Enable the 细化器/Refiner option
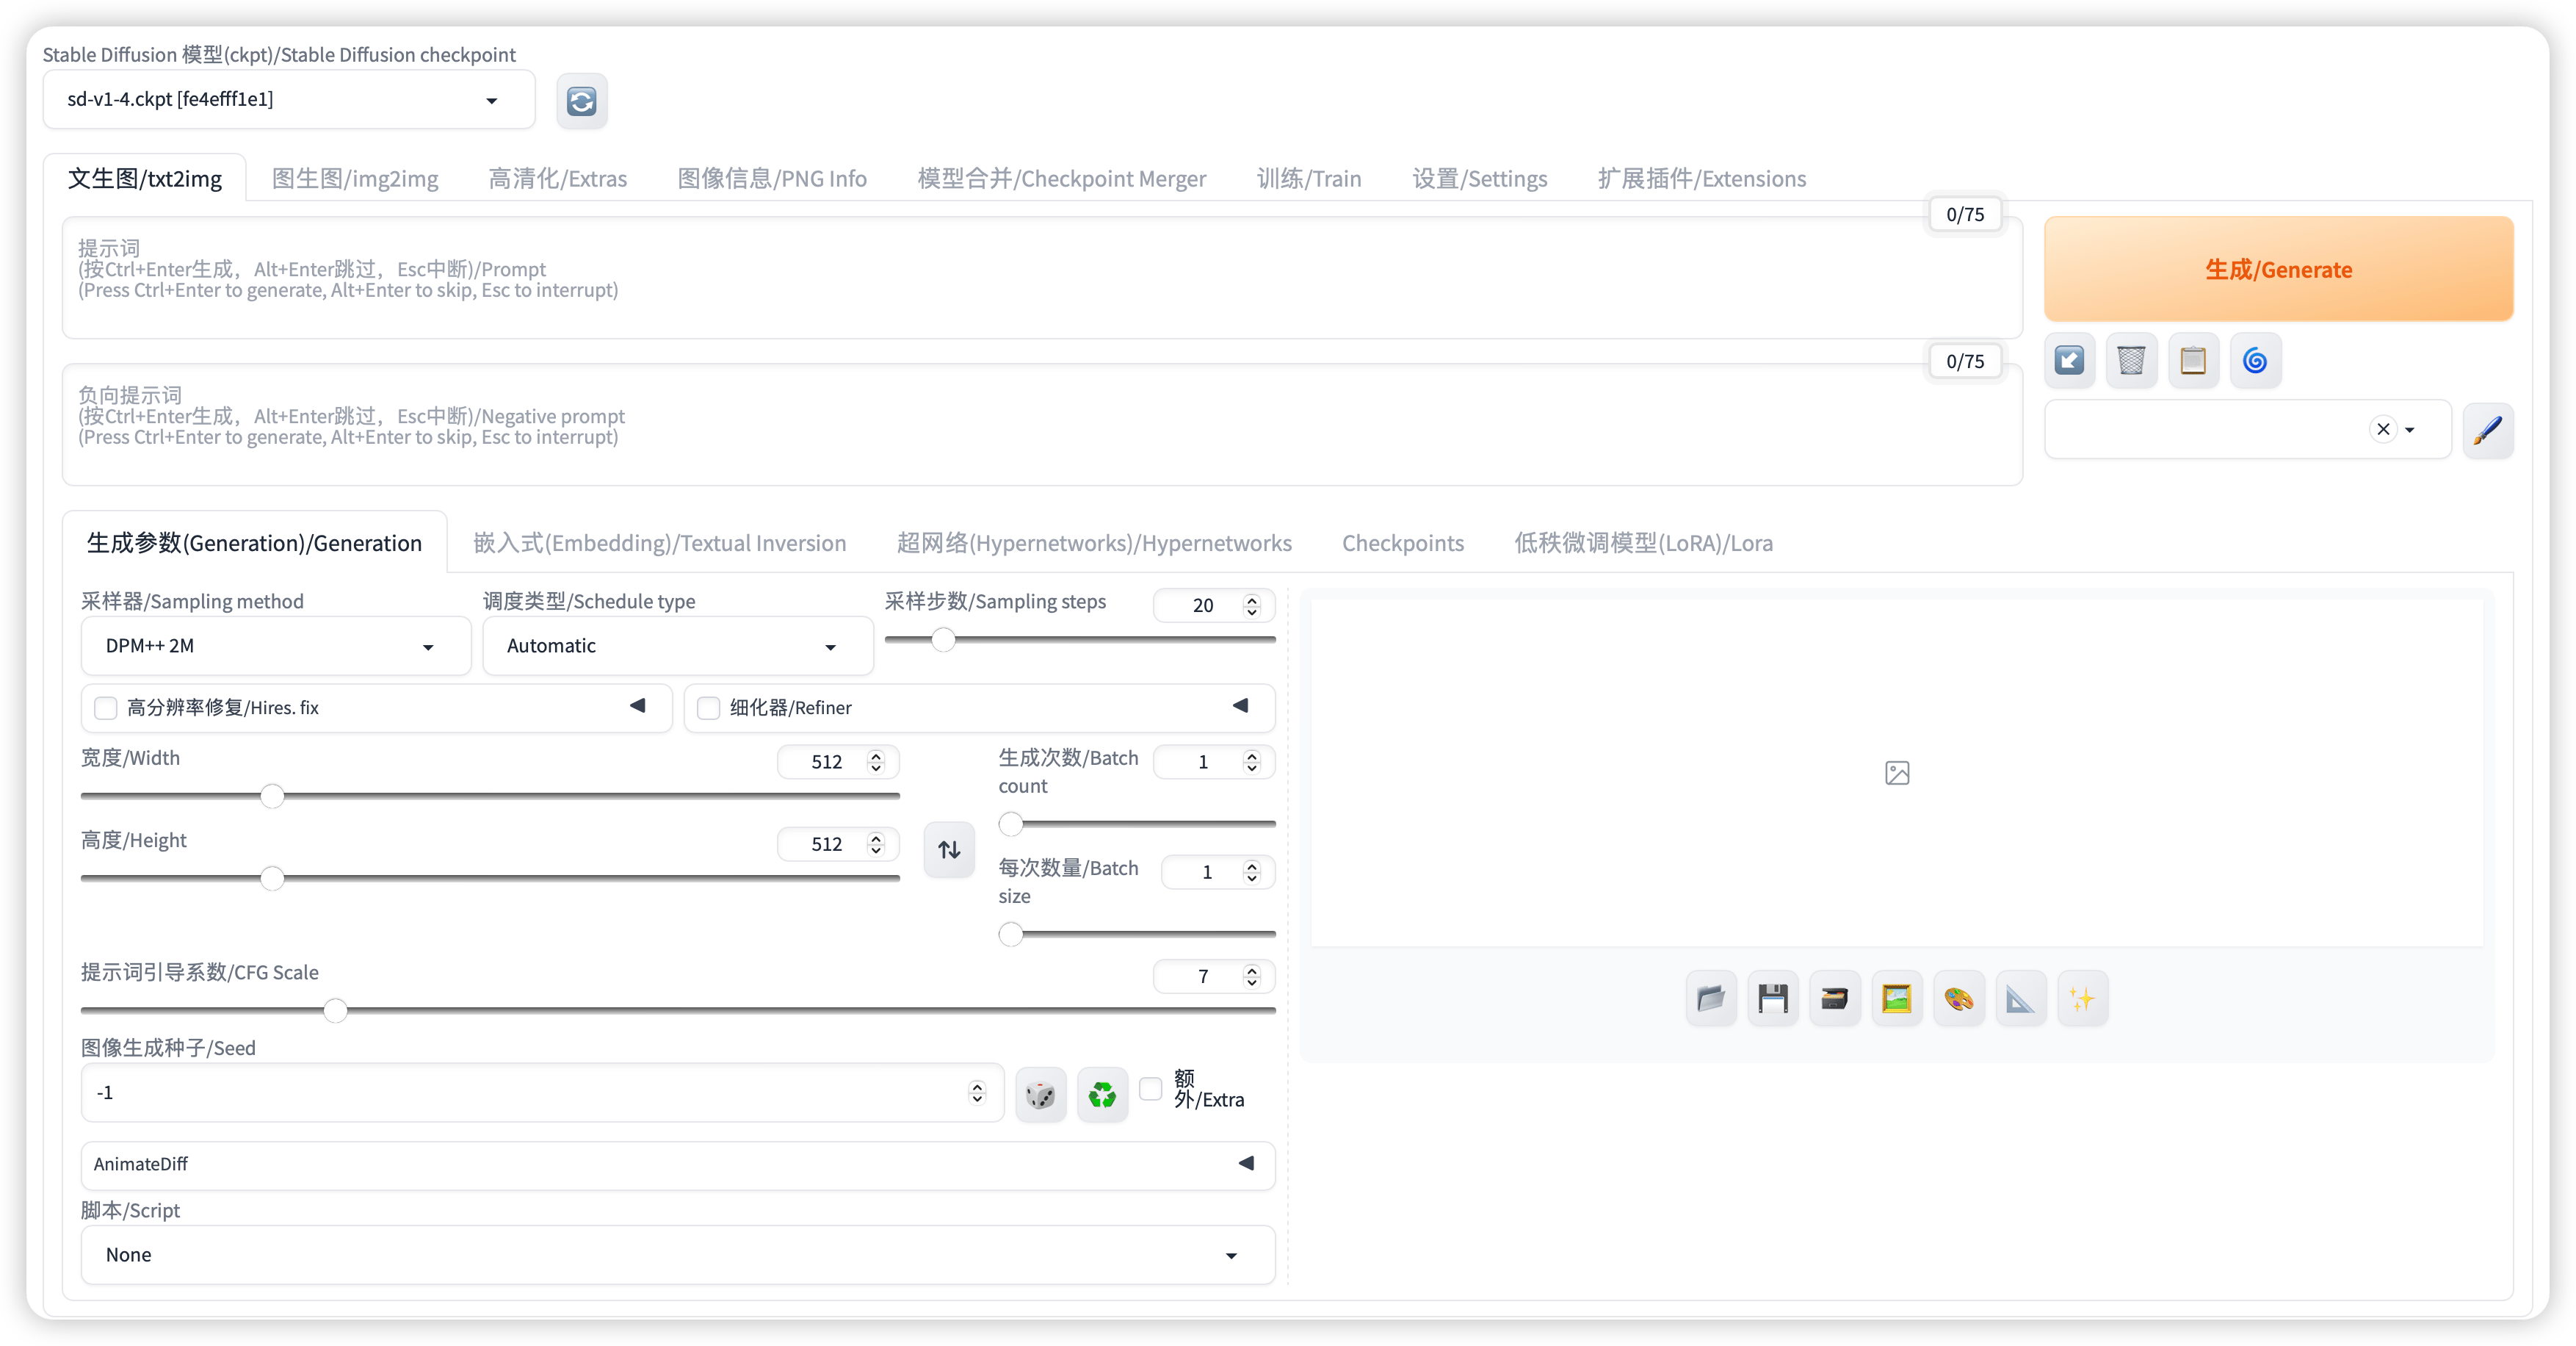 (x=709, y=708)
